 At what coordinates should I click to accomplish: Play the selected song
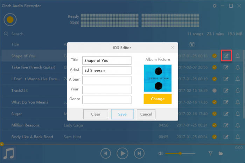pos(122,153)
